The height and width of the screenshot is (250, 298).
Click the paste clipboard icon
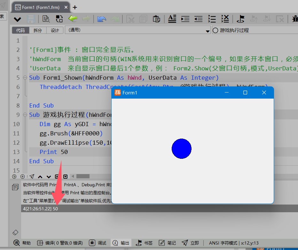(x=156, y=19)
